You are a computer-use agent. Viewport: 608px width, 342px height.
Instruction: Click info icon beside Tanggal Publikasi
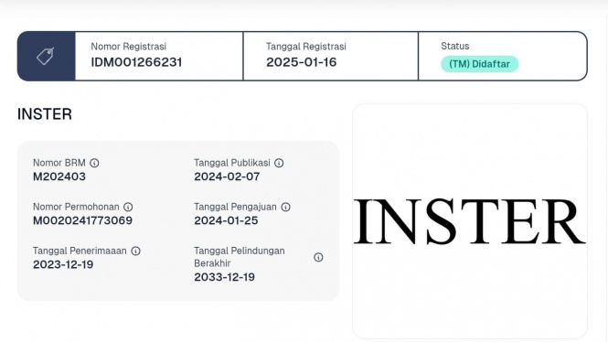point(279,163)
